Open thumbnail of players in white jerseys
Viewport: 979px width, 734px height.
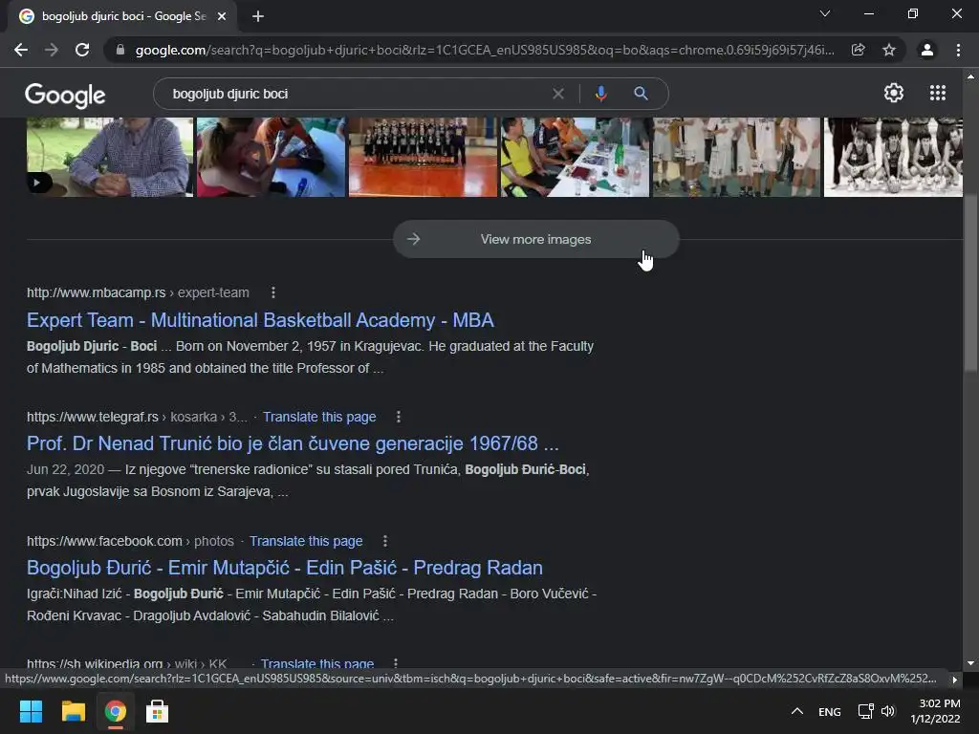click(x=736, y=157)
